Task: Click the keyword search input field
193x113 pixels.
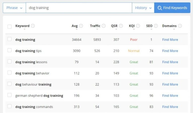Action: pyautogui.click(x=79, y=8)
